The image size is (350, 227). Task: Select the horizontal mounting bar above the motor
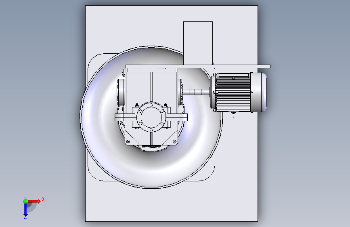198,66
